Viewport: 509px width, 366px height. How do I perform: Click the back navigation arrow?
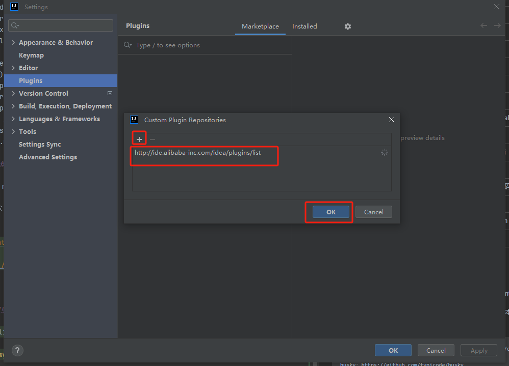click(x=483, y=25)
